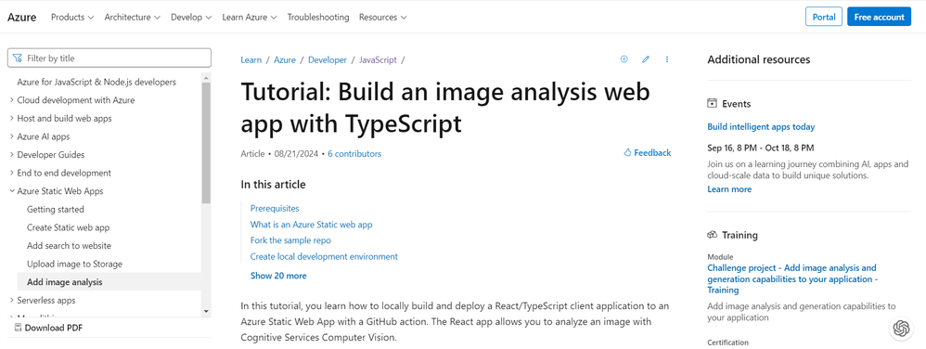Viewport: 926px width, 349px height.
Task: Open the more actions three-dot menu
Action: (667, 59)
